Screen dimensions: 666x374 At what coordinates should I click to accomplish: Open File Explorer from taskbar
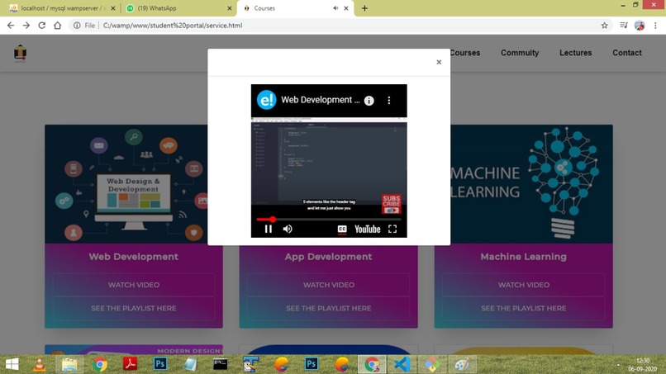(x=69, y=364)
